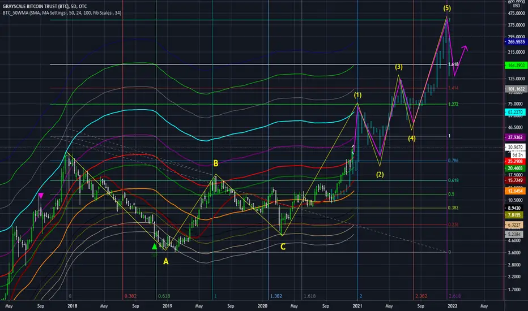528x311 pixels.
Task: Click the purple 2.618 Fib time zone label
Action: [454, 296]
